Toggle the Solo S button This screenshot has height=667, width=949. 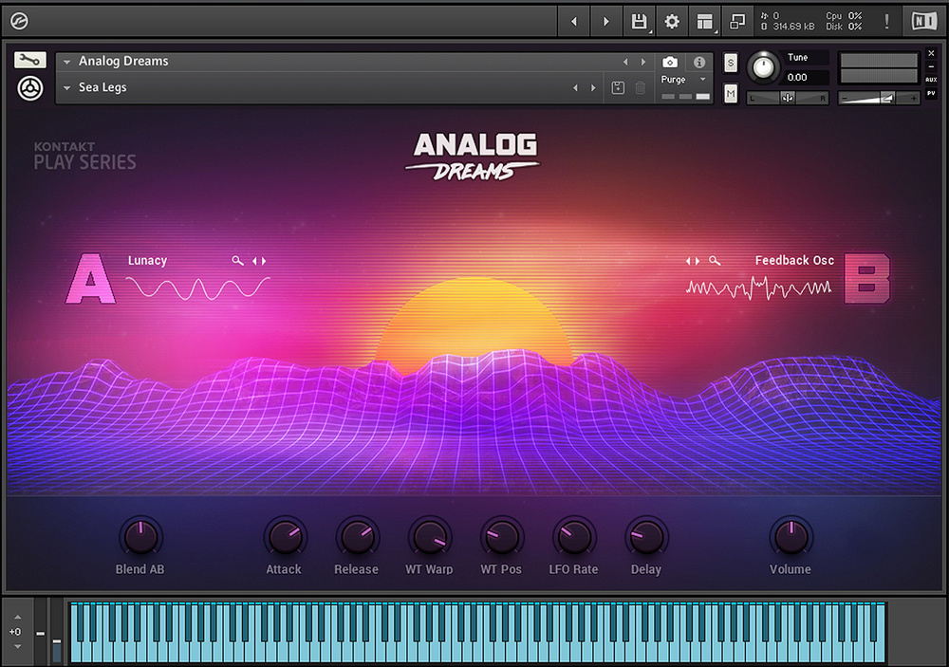click(731, 63)
